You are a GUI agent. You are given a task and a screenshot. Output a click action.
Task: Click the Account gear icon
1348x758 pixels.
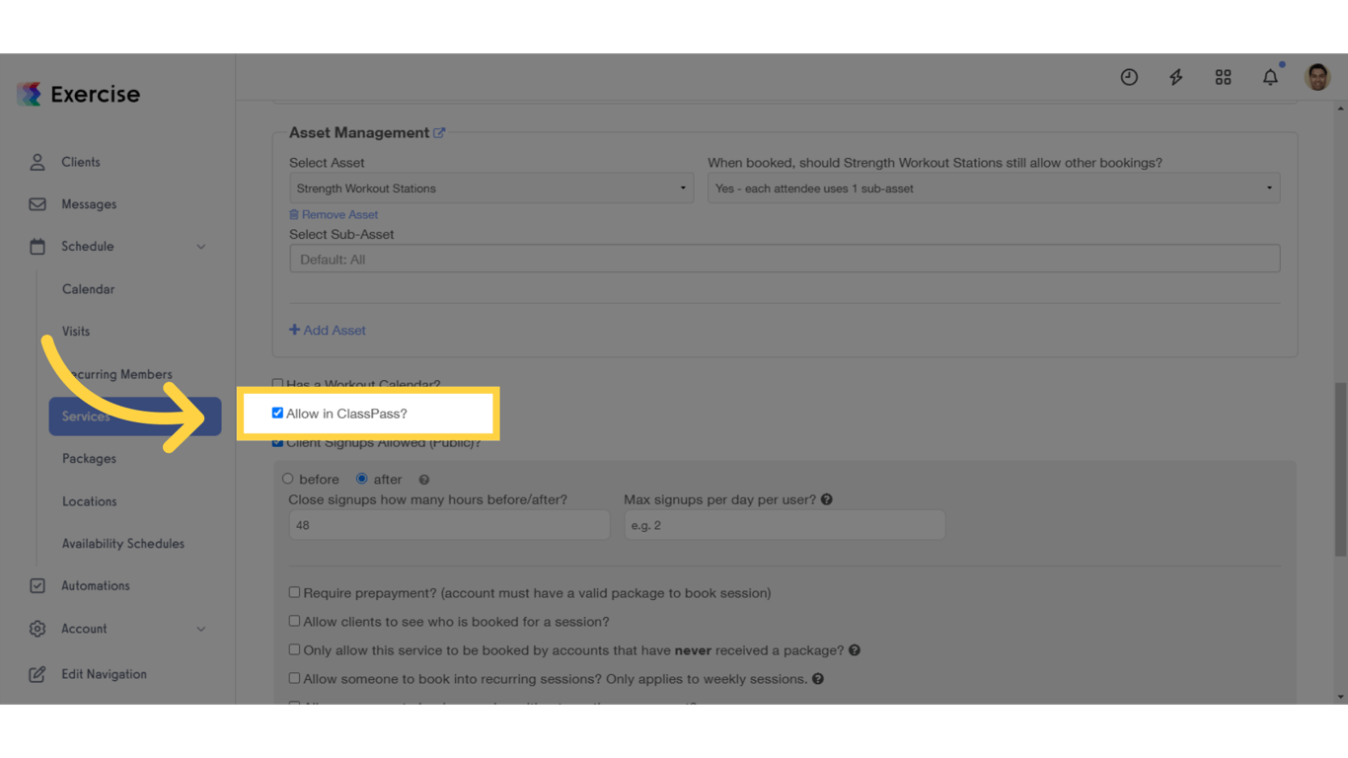tap(37, 629)
